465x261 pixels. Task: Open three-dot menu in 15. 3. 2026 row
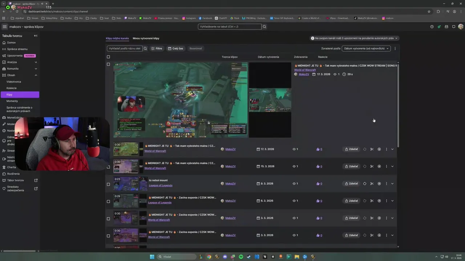coord(386,166)
